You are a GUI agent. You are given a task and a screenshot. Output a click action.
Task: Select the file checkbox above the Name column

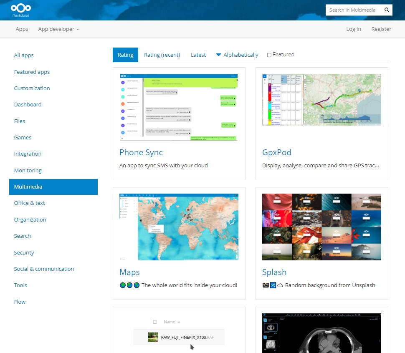point(155,321)
